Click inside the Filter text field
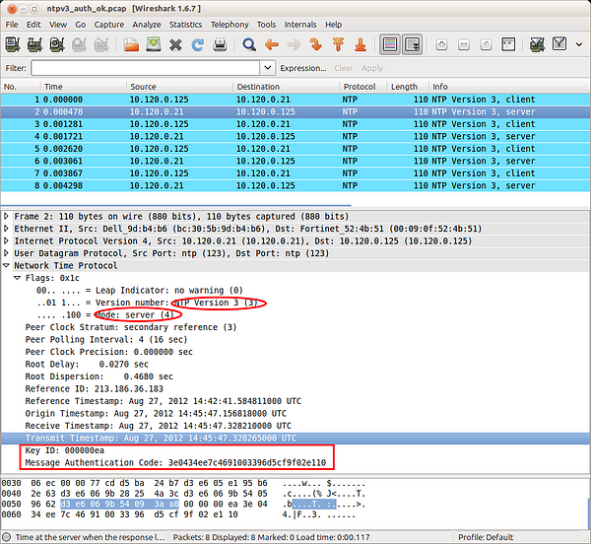The image size is (591, 544). click(148, 68)
